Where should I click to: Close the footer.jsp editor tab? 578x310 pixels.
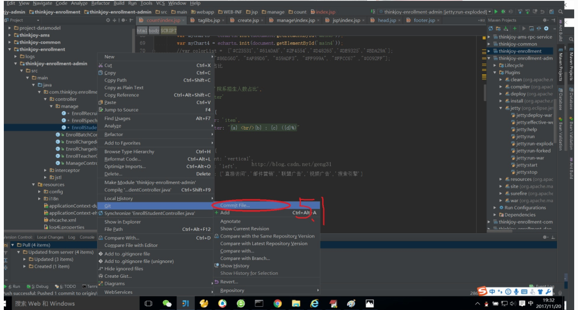(439, 20)
